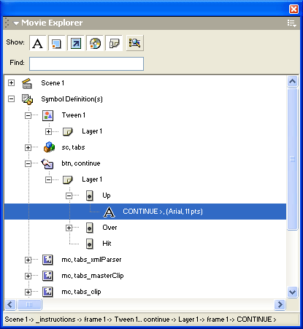Click the vertical scrollbar down arrow
The height and width of the screenshot is (329, 303).
[292, 292]
